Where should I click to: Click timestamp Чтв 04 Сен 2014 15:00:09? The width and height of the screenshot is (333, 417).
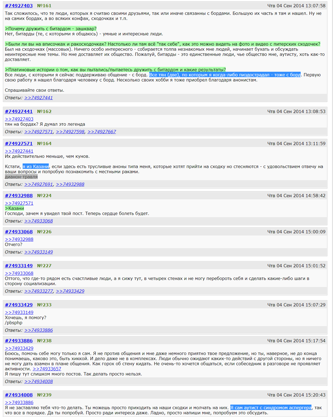pos(296,232)
